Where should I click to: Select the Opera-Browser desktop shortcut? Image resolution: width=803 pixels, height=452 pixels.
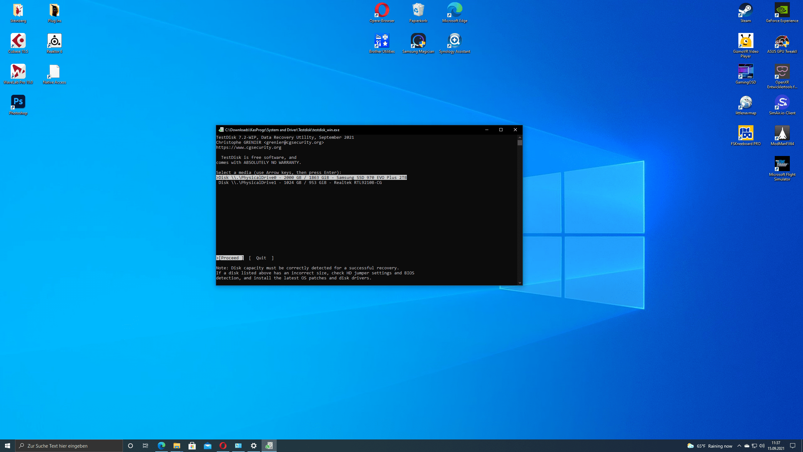[382, 13]
